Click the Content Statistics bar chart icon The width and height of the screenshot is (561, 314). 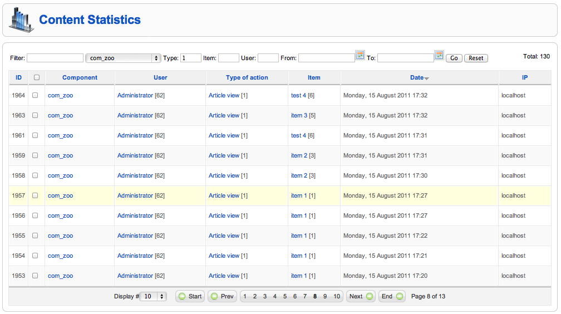click(x=22, y=20)
